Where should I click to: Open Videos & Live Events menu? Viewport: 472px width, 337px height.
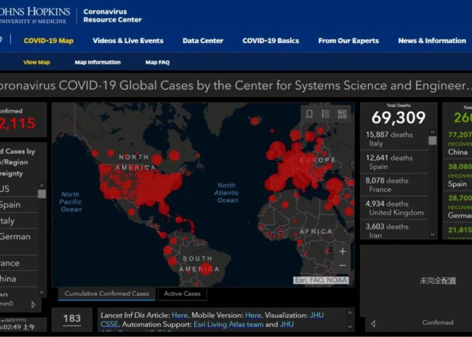click(128, 40)
